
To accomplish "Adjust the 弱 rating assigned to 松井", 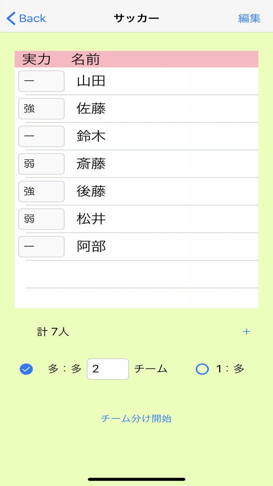I will (x=41, y=219).
